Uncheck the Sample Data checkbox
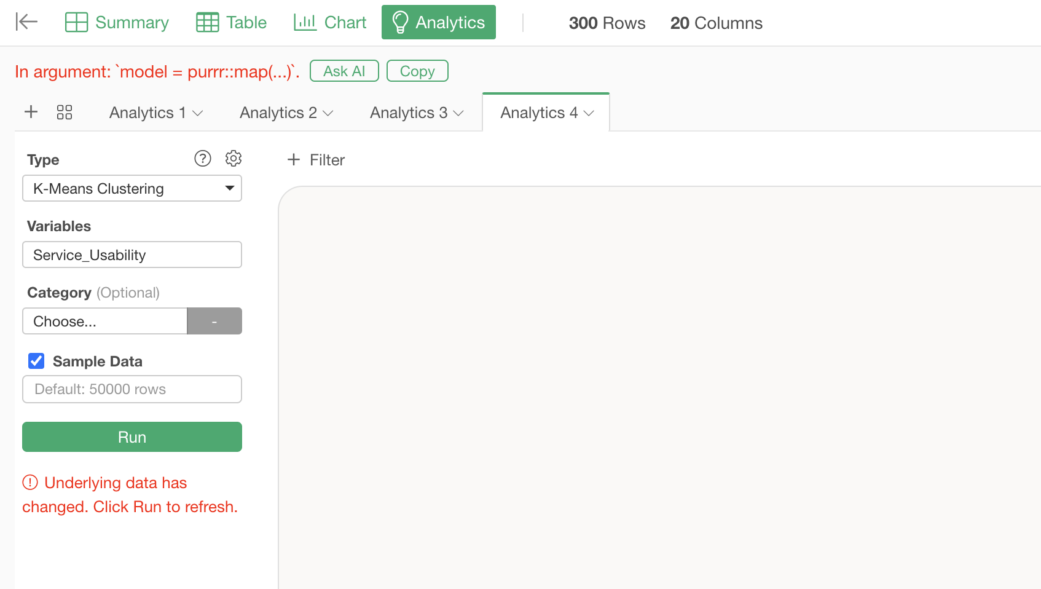Image resolution: width=1041 pixels, height=589 pixels. pos(37,361)
